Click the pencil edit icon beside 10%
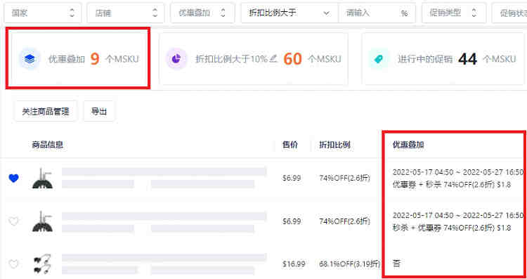This screenshot has width=527, height=279. (x=273, y=59)
